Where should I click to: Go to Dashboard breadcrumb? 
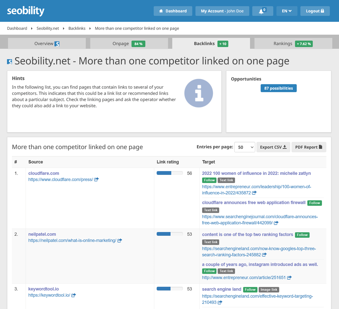17,28
